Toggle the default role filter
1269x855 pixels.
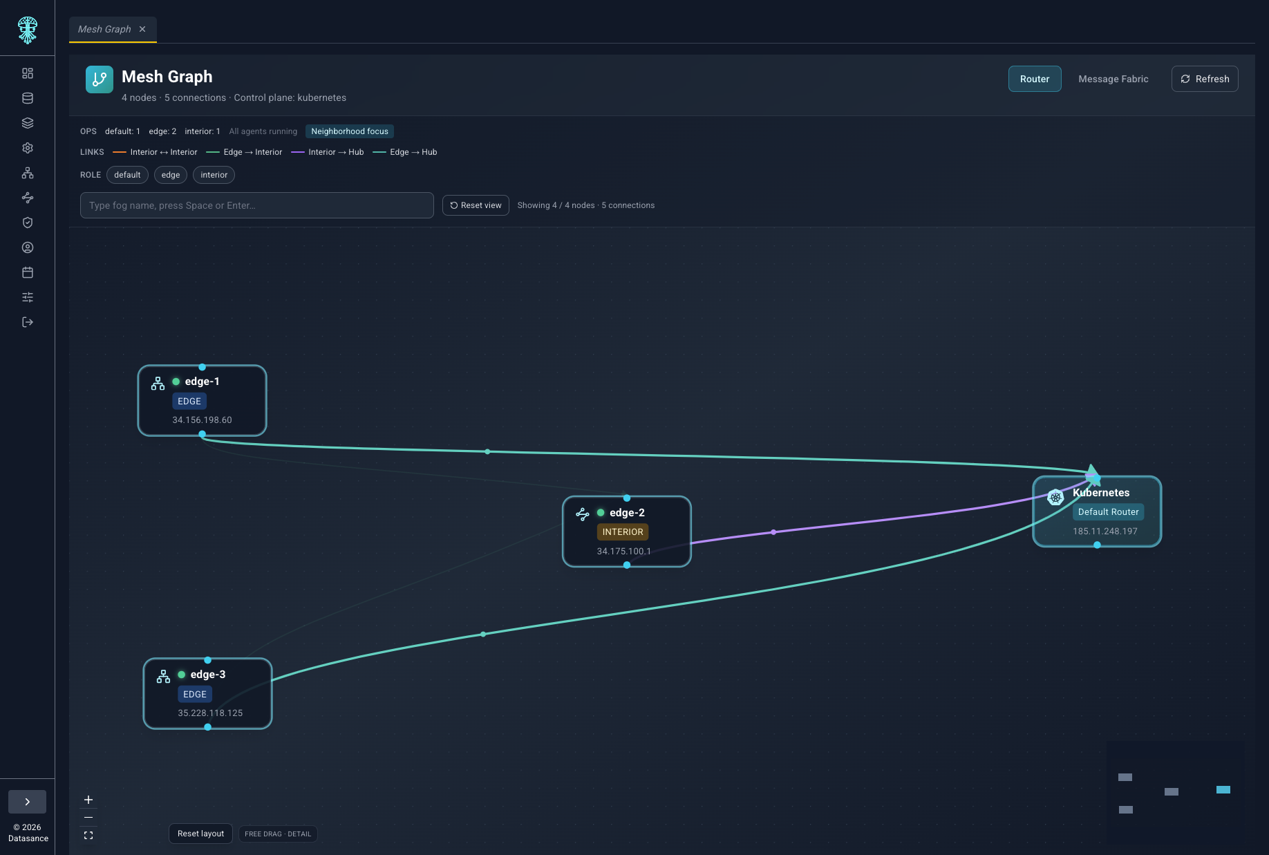pyautogui.click(x=127, y=175)
